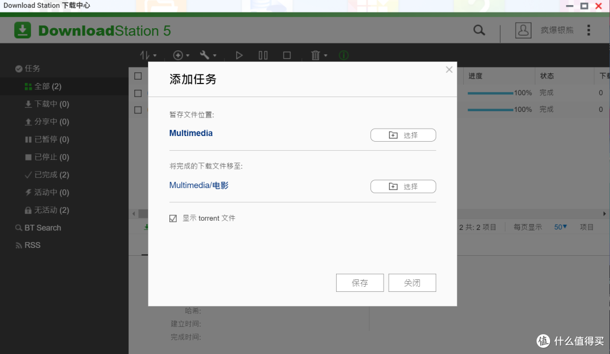Screen dimensions: 610x354
Task: Toggle the 显示 torrent 文件 checkbox
Action: point(173,218)
